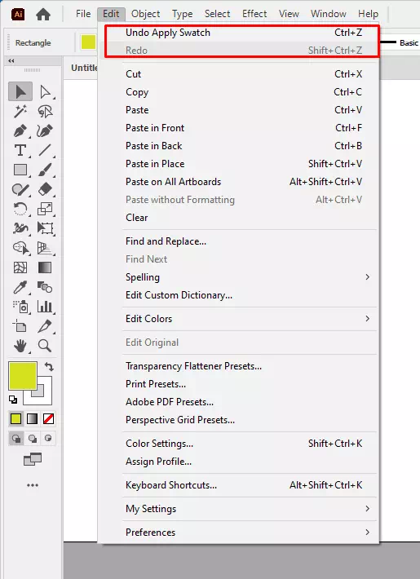Viewport: 420px width, 579px height.
Task: Select the Line Segment tool
Action: point(45,150)
